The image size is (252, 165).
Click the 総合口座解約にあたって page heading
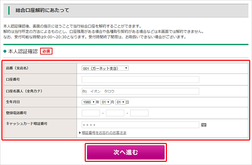click(42, 10)
